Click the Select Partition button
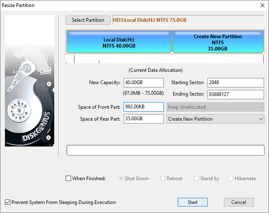 (88, 20)
